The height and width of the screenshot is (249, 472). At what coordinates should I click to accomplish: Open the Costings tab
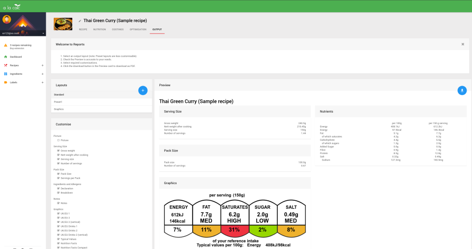(118, 30)
